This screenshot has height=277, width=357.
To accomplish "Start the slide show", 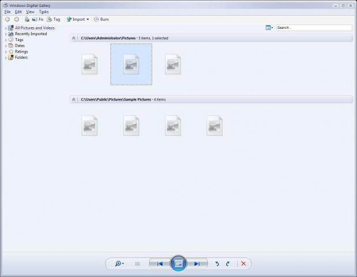I will (x=179, y=264).
